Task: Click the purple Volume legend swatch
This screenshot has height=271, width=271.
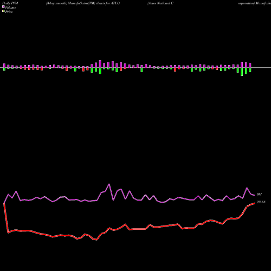Action: 3,7
